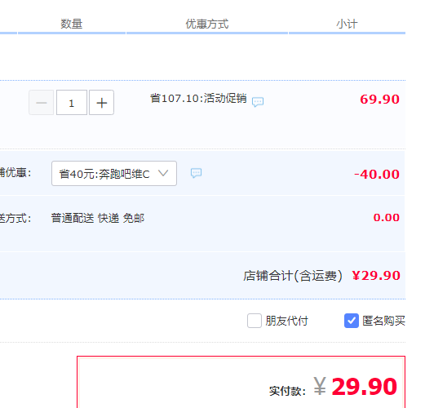Click the minus quantity decrease button
The height and width of the screenshot is (408, 425).
point(42,103)
